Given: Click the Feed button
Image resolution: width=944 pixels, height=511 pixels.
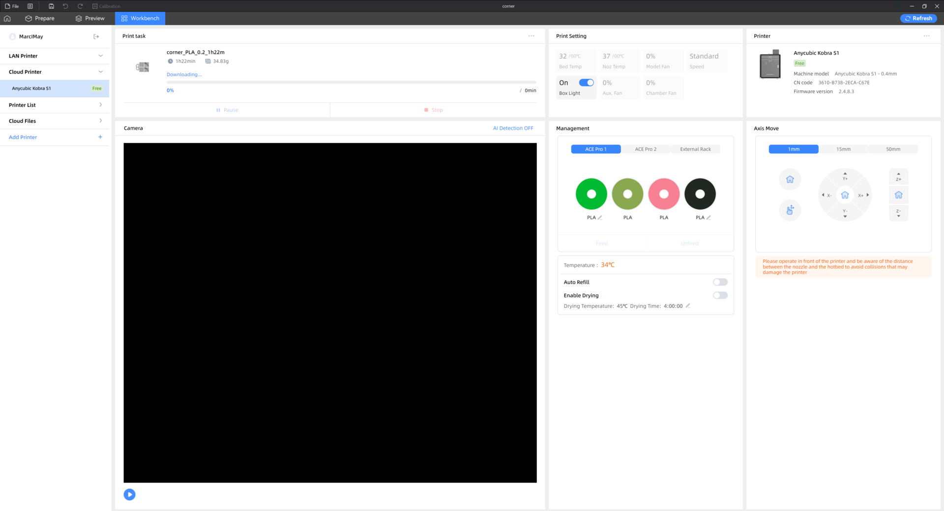Looking at the screenshot, I should (x=602, y=243).
